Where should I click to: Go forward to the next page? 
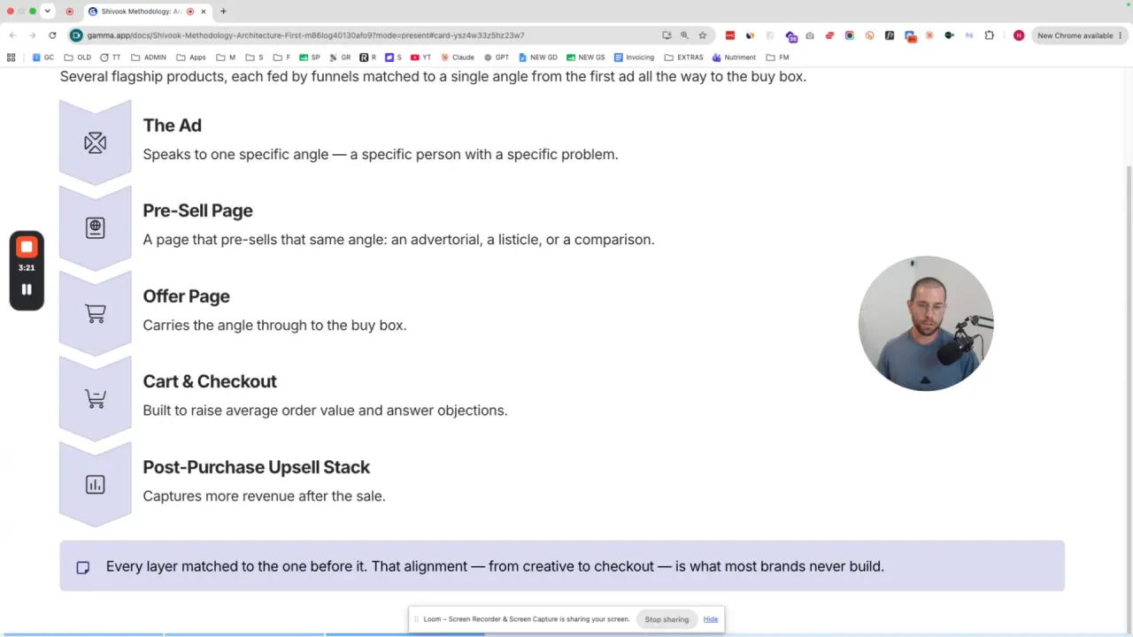pyautogui.click(x=33, y=35)
